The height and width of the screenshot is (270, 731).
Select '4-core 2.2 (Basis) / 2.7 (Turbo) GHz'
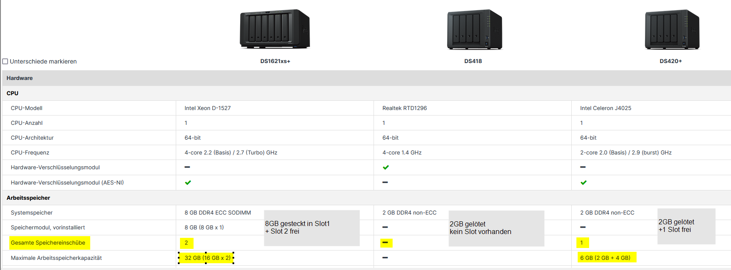point(231,153)
